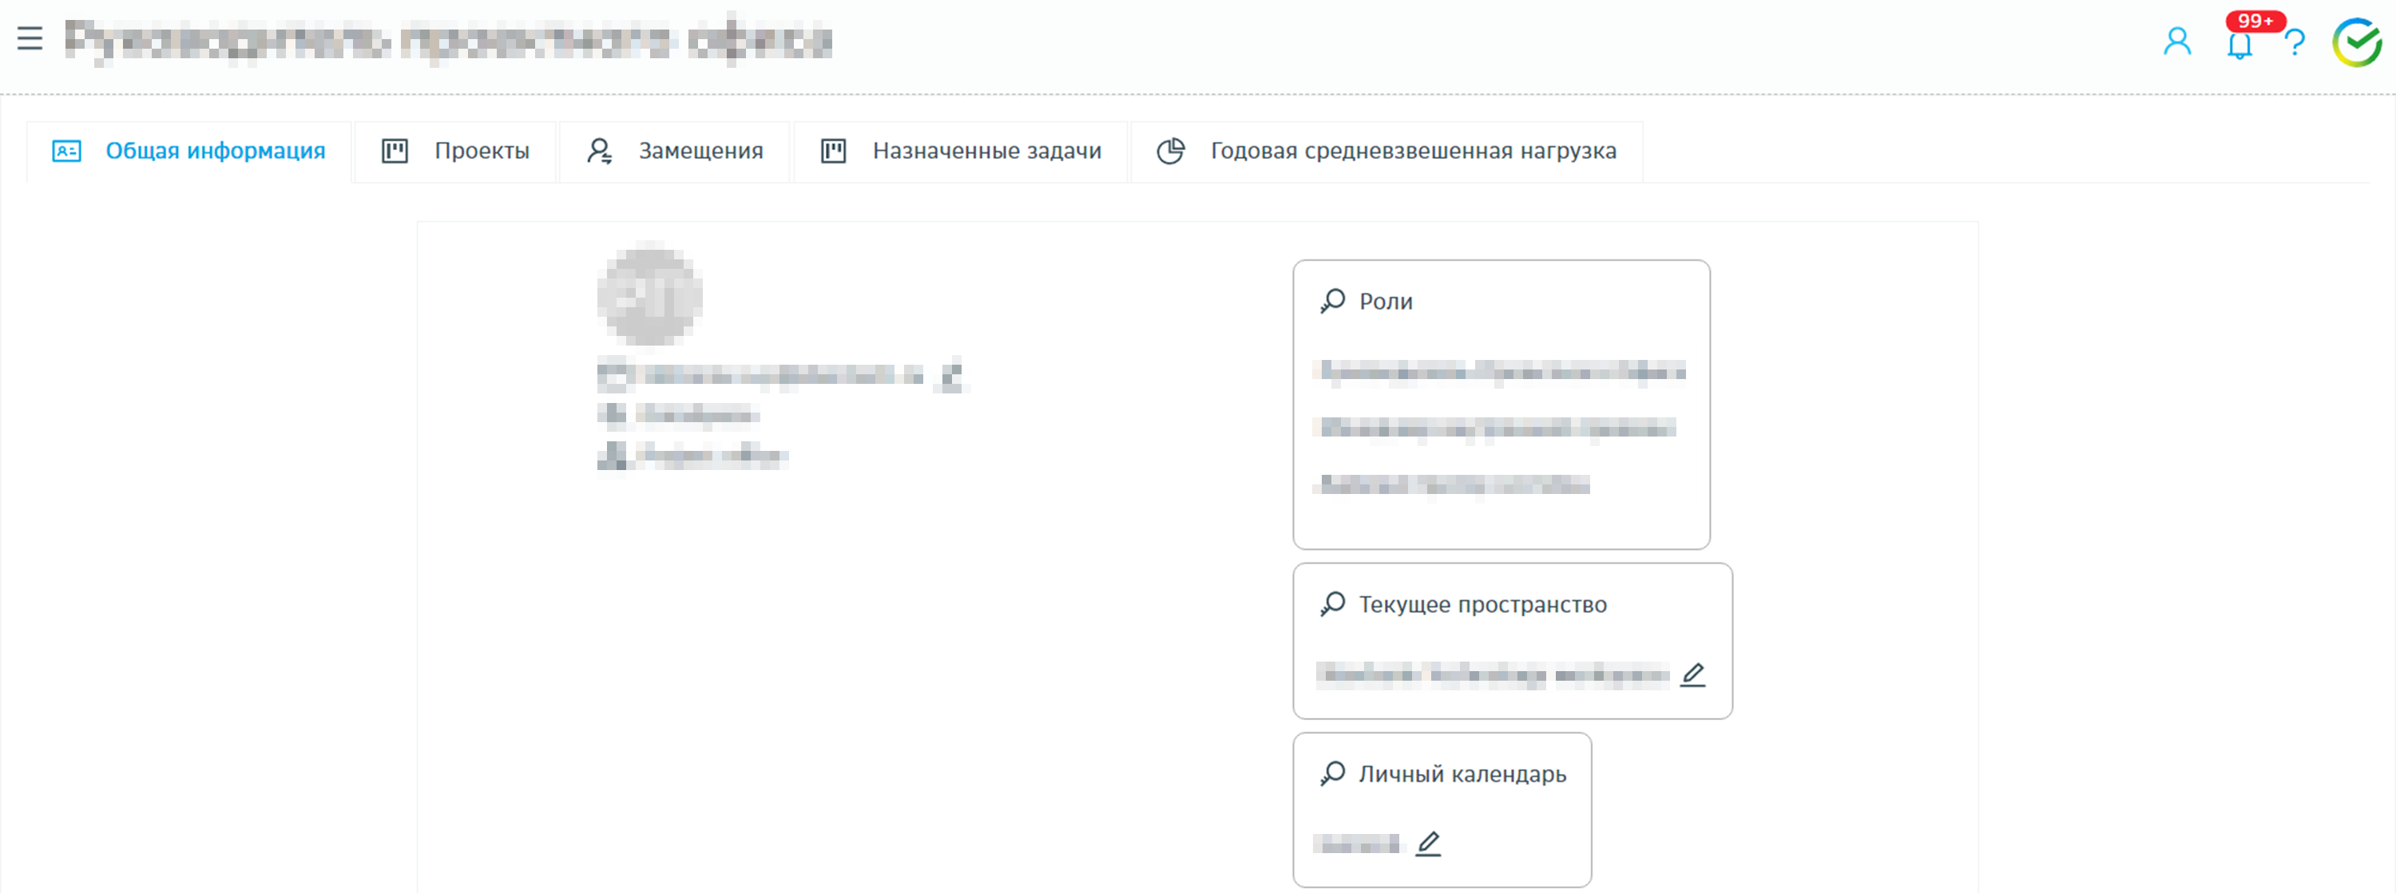Click the blurred page title header
Image resolution: width=2396 pixels, height=893 pixels.
[448, 41]
